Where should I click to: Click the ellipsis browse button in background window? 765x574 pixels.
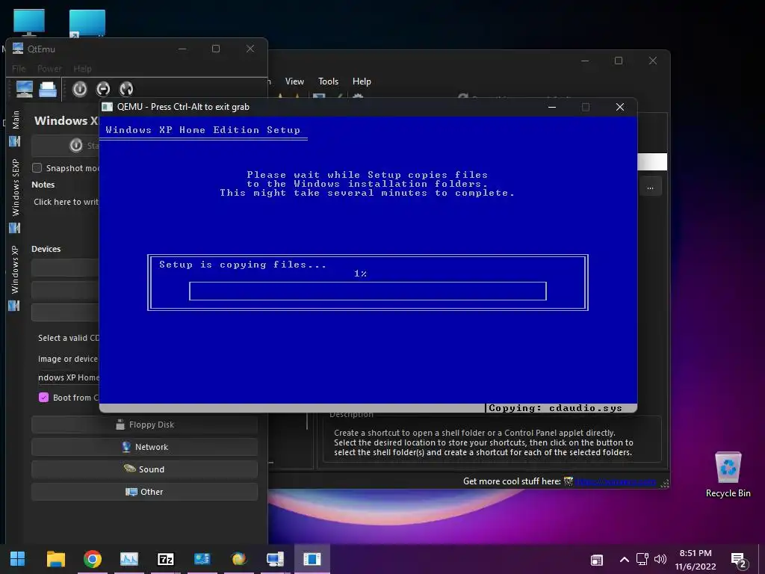[651, 188]
